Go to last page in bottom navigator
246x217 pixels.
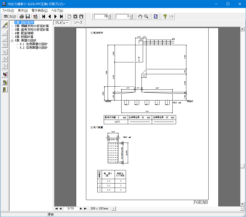pyautogui.click(x=85, y=208)
